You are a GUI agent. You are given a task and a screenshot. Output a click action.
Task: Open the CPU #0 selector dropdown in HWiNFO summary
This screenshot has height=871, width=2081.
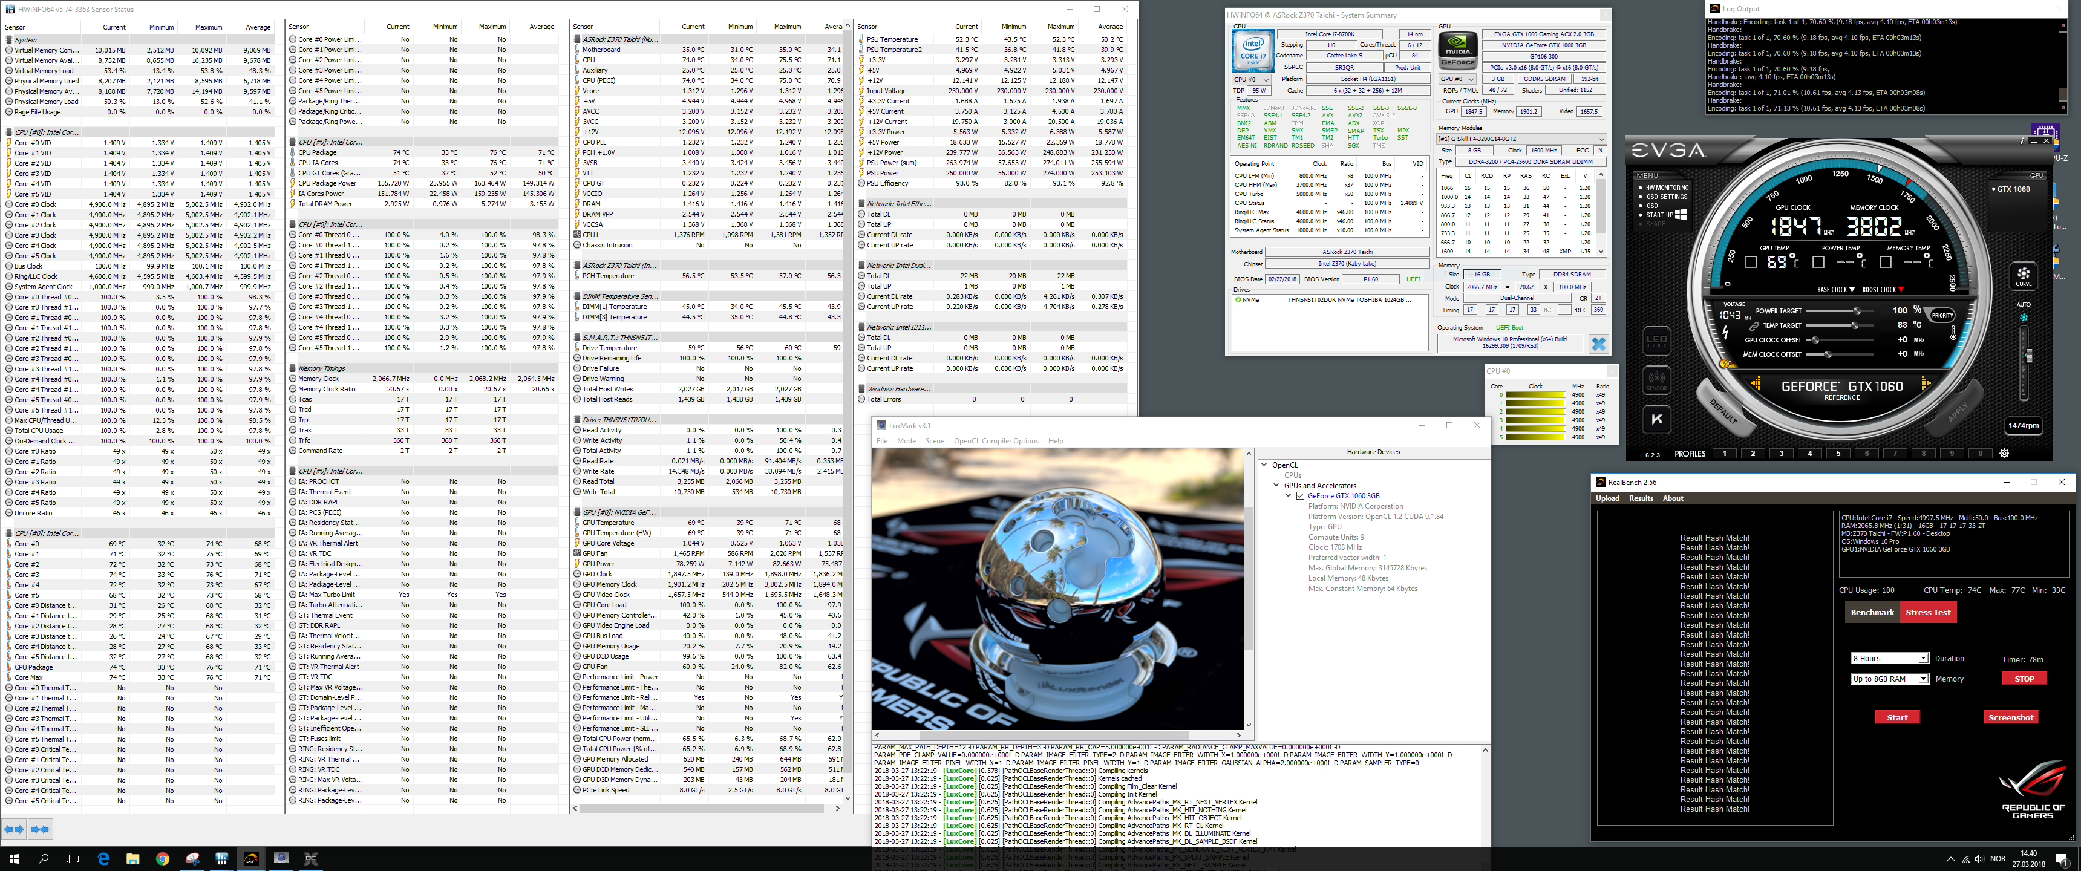click(1252, 80)
